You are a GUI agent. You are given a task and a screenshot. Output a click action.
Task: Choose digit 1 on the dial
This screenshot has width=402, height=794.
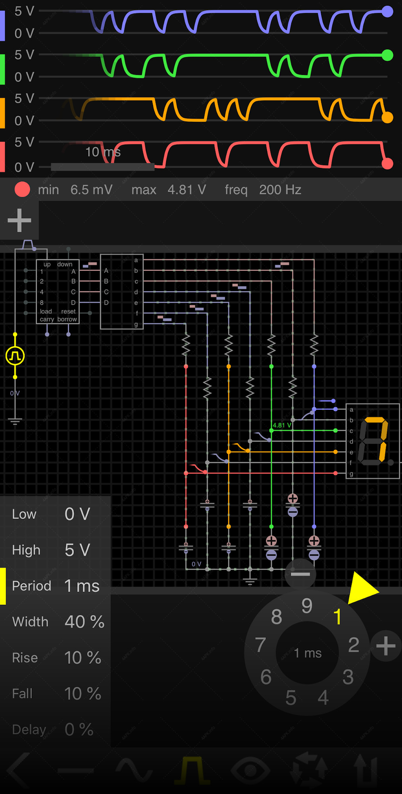[337, 617]
